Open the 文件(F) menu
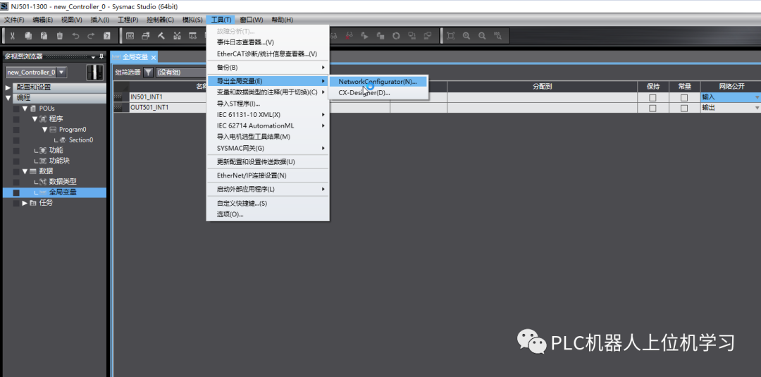 point(14,20)
